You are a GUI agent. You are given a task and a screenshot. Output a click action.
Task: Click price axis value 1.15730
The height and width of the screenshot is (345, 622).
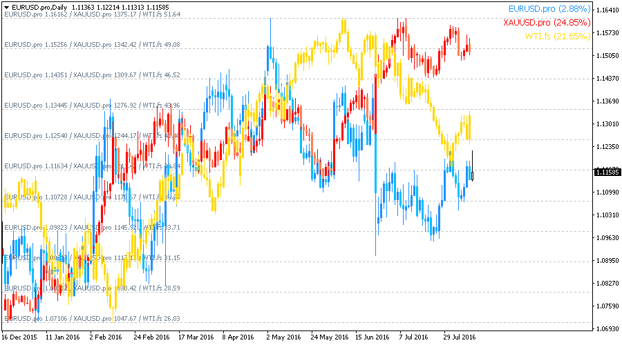point(607,33)
